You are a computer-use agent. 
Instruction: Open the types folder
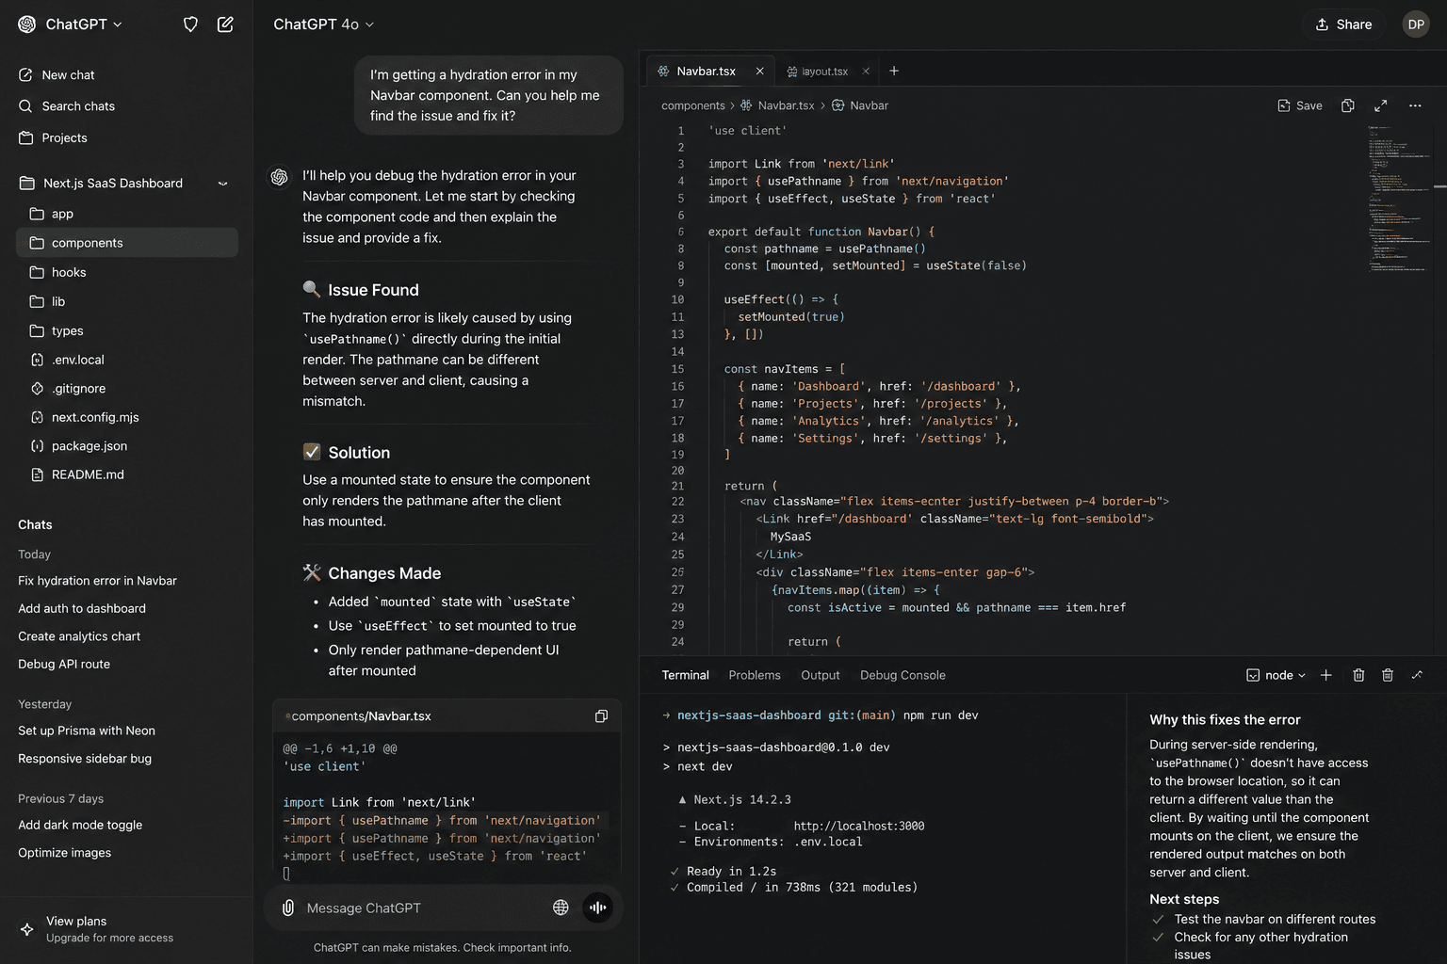pyautogui.click(x=126, y=330)
